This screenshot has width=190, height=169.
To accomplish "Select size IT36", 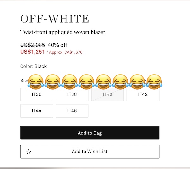I will [37, 94].
